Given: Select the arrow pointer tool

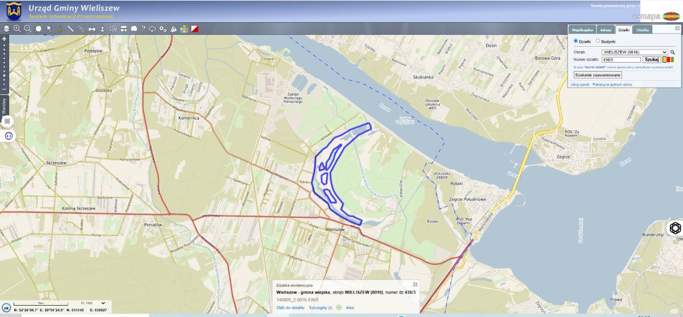Looking at the screenshot, I should (x=49, y=28).
